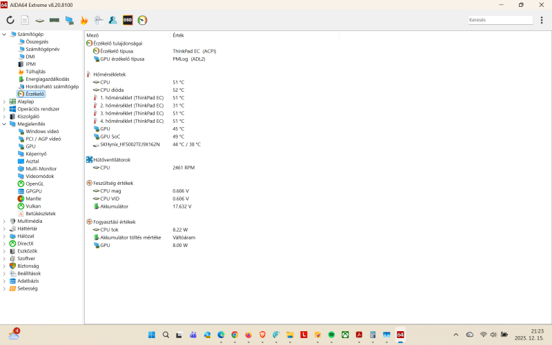Open the three-dot menu at top right
The width and height of the screenshot is (552, 345).
click(x=542, y=20)
